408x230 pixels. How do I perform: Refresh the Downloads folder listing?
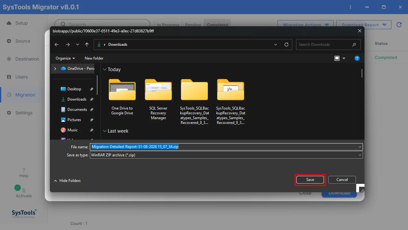(x=286, y=45)
